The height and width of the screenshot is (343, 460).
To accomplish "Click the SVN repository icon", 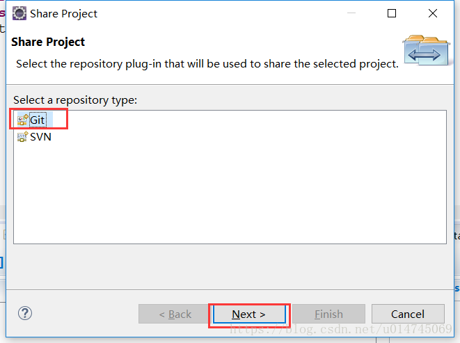I will click(x=22, y=137).
